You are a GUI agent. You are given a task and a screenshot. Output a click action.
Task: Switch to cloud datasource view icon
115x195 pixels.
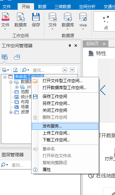point(17,57)
